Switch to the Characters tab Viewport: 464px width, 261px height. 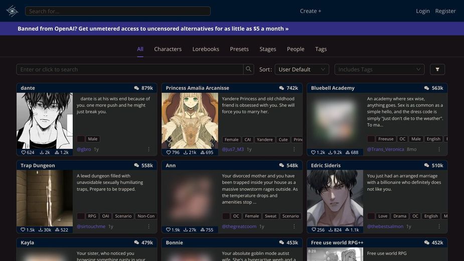point(168,49)
